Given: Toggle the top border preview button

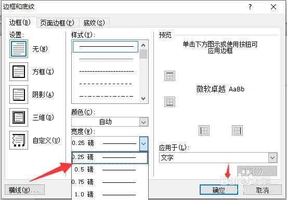Looking at the screenshot, I should point(169,76).
